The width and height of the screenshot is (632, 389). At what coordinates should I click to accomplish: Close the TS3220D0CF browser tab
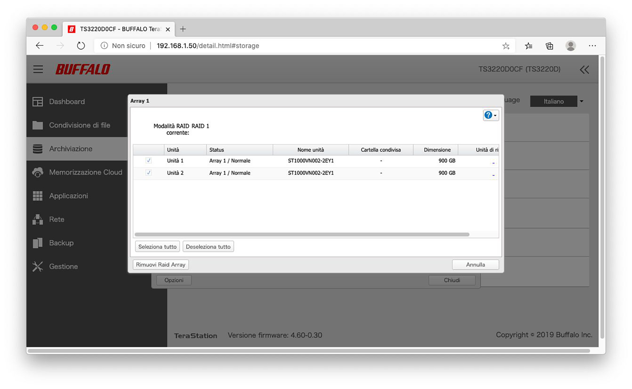pos(168,29)
